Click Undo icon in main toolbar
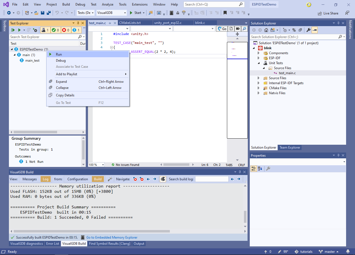The width and height of the screenshot is (355, 255). click(x=57, y=13)
